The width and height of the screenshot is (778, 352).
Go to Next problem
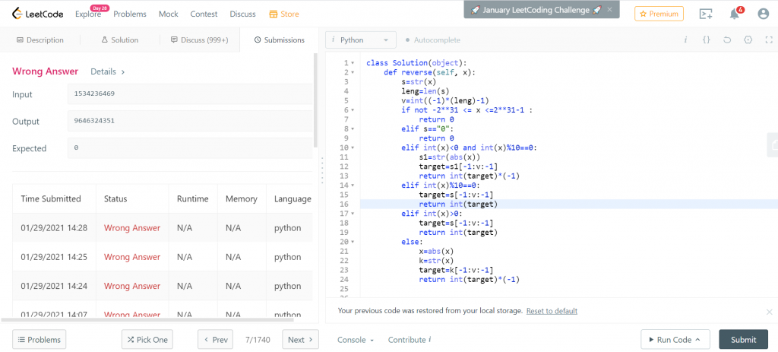coord(301,340)
